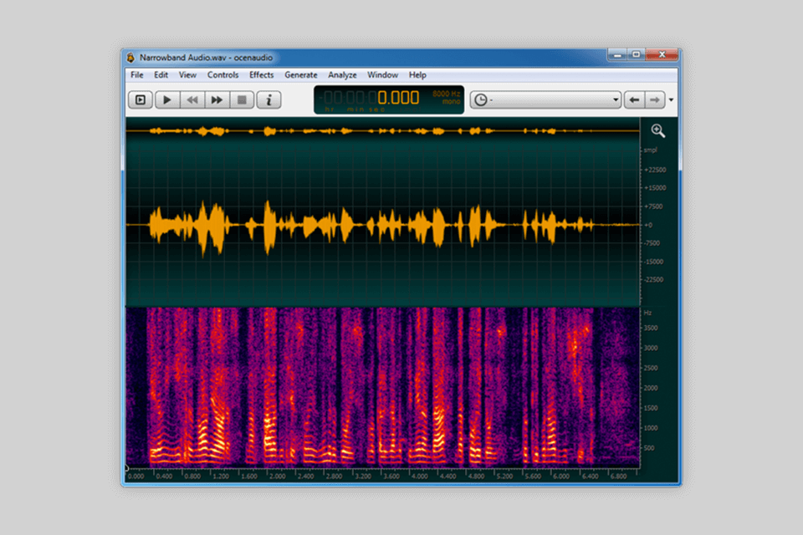
Task: Click inside the spectrogram view
Action: coord(382,387)
